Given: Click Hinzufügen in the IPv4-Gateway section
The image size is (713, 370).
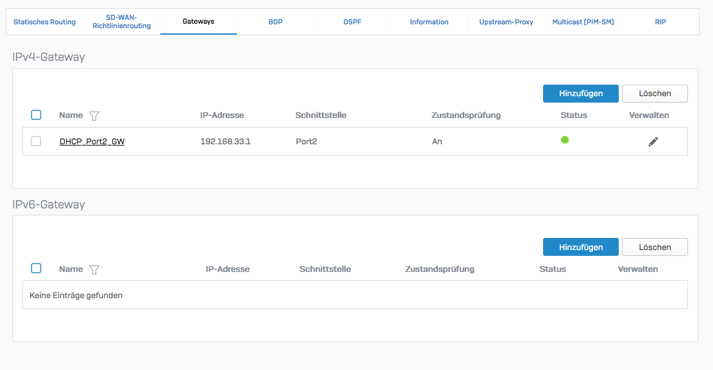Looking at the screenshot, I should click(580, 94).
